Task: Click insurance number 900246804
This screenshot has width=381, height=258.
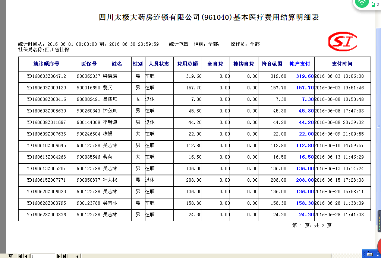Action: click(88, 134)
